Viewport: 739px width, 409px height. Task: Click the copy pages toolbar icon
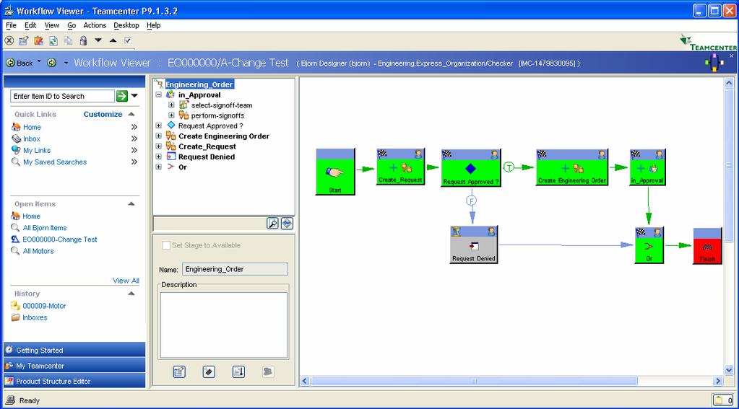pyautogui.click(x=69, y=41)
